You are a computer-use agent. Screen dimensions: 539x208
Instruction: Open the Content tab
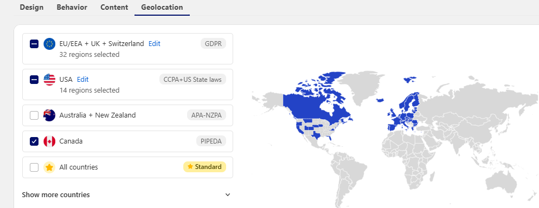[x=114, y=7]
